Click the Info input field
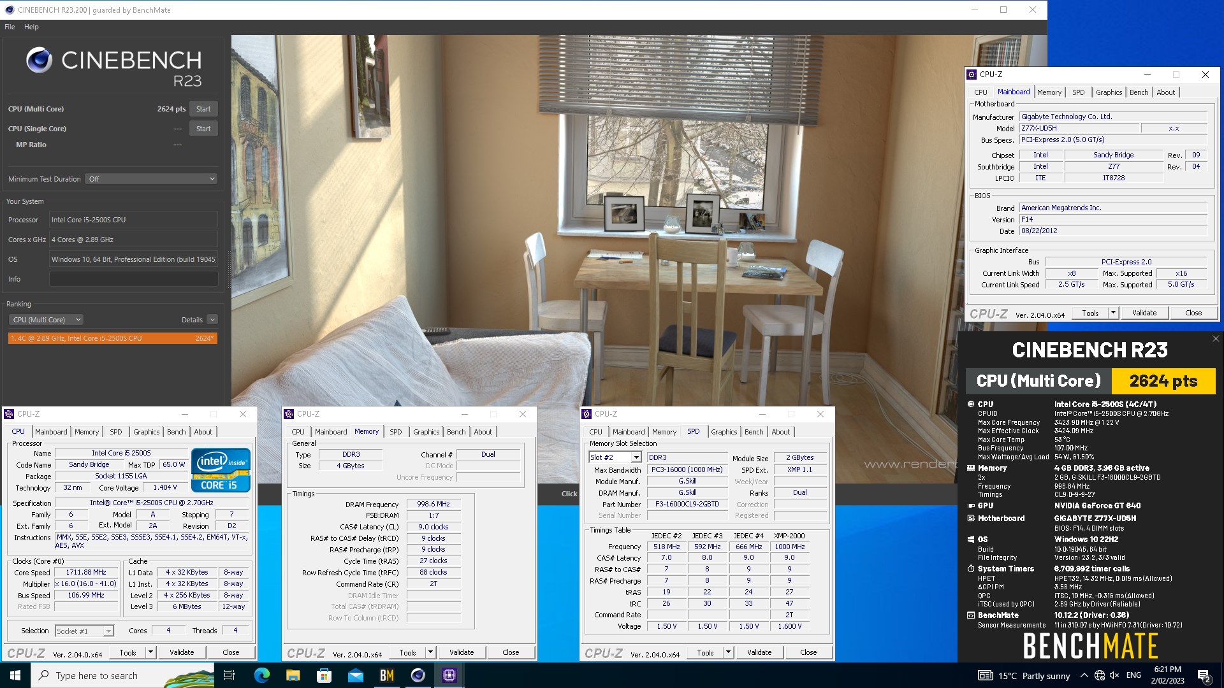Viewport: 1224px width, 688px height. click(x=134, y=279)
